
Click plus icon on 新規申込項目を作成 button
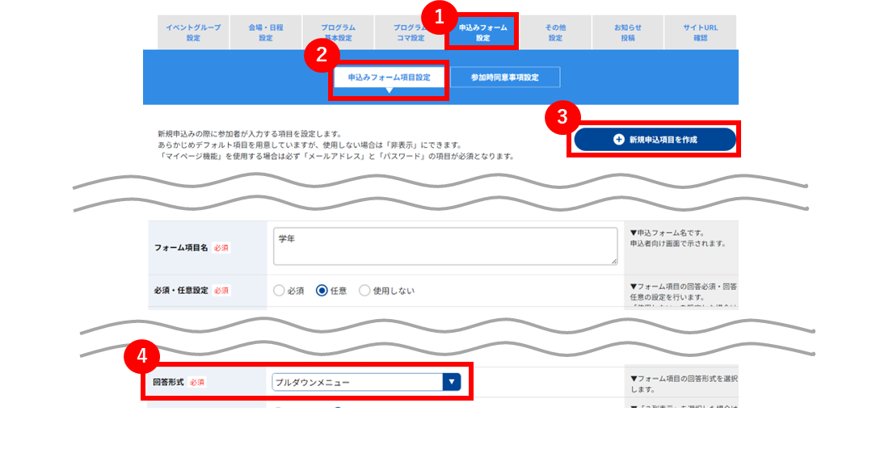(618, 140)
